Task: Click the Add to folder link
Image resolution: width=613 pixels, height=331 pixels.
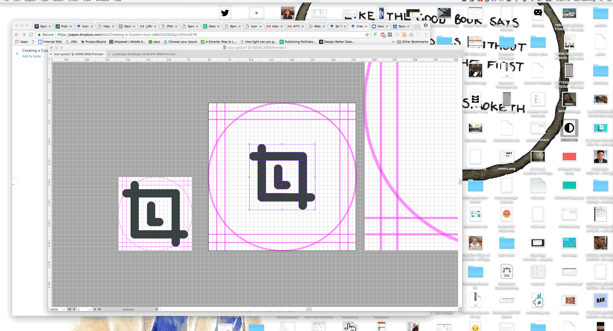Action: click(32, 56)
